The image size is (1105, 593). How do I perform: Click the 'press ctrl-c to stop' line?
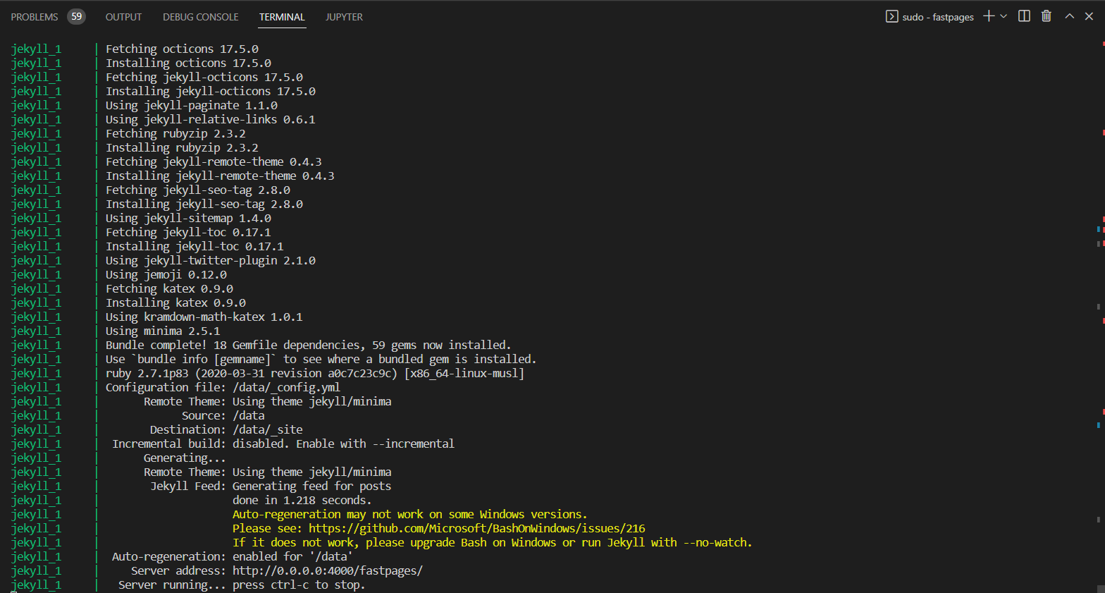pos(299,585)
